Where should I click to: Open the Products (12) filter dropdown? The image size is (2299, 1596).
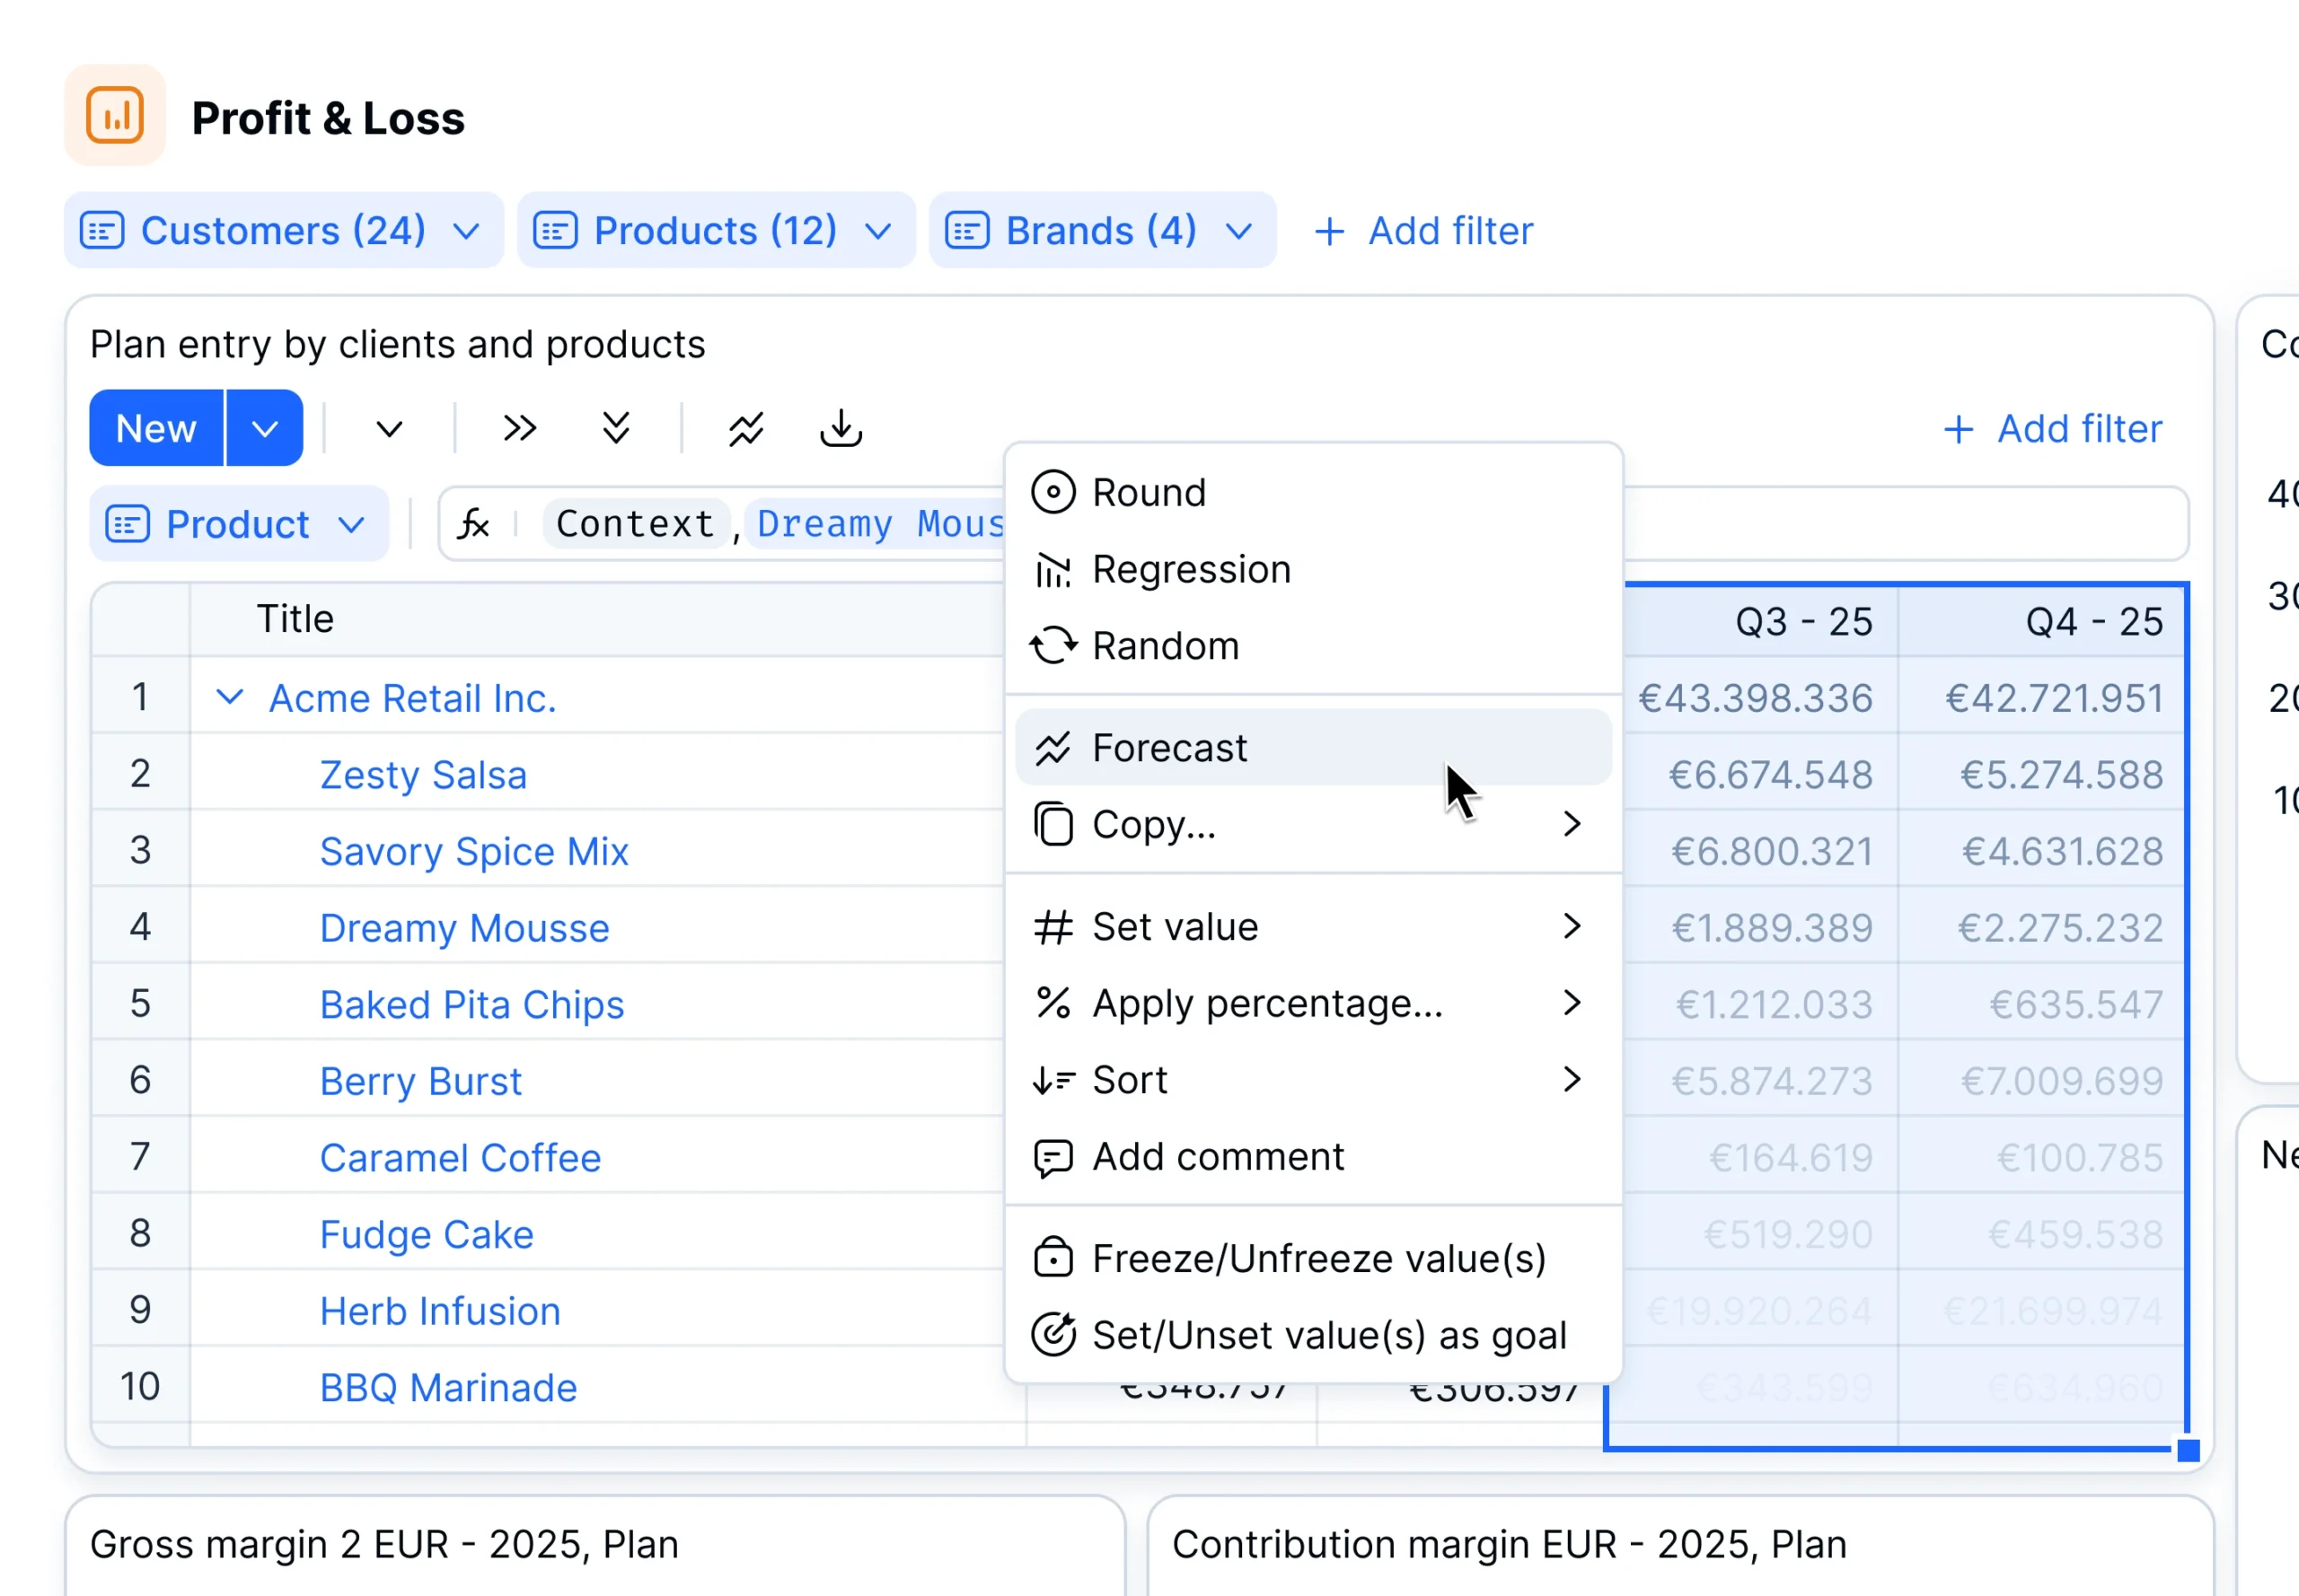tap(716, 231)
